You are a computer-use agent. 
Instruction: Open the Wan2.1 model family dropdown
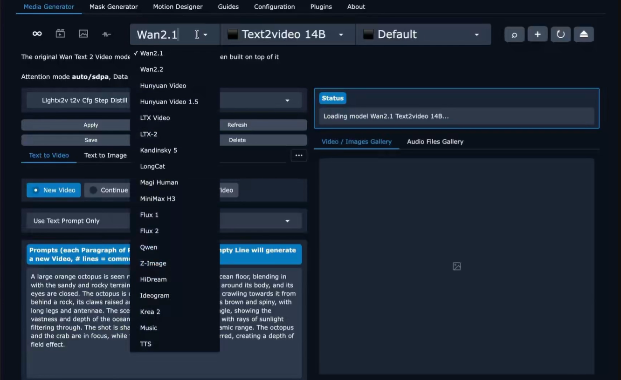pos(174,34)
